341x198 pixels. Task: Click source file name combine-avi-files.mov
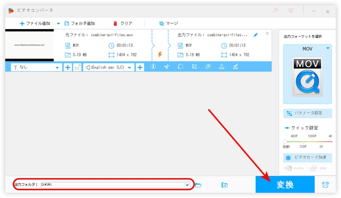pyautogui.click(x=112, y=35)
